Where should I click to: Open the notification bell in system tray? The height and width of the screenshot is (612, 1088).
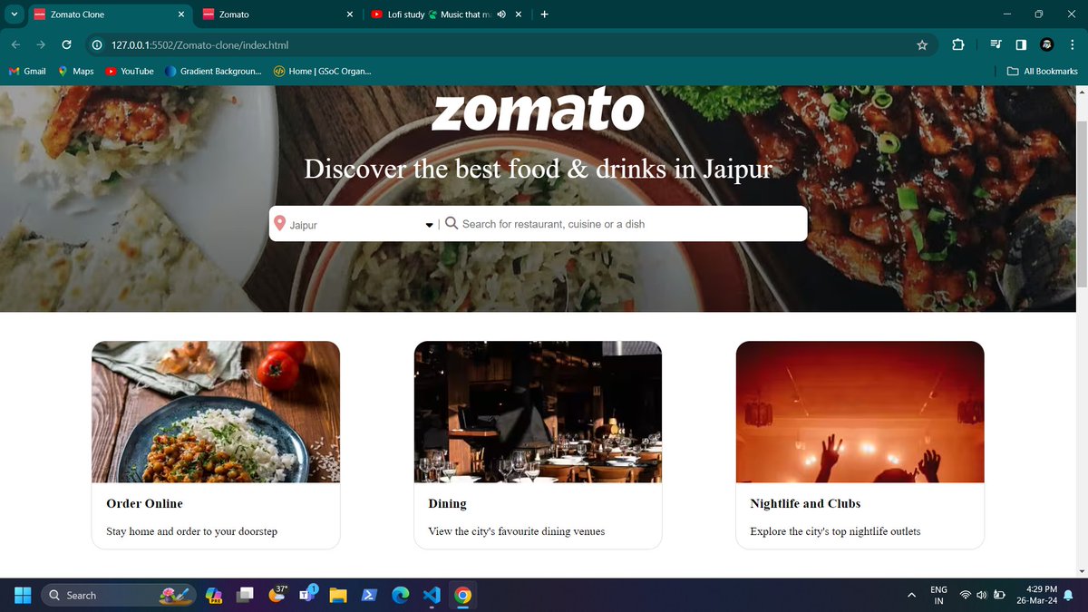pos(1067,595)
